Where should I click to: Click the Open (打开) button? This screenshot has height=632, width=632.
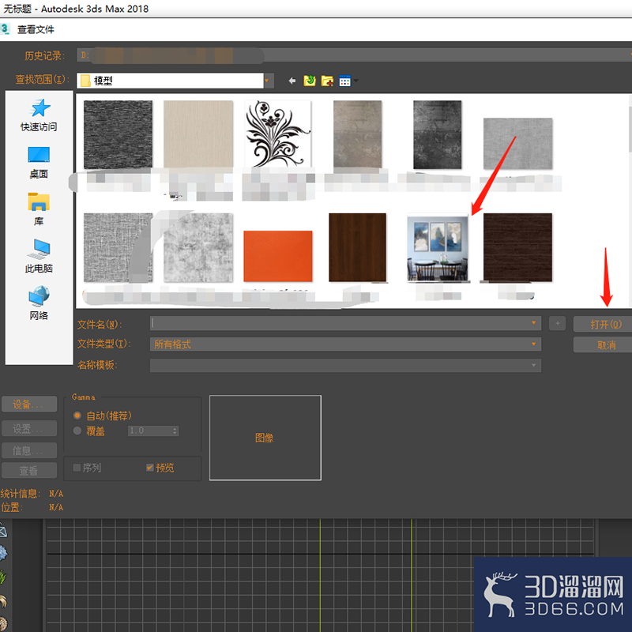603,324
